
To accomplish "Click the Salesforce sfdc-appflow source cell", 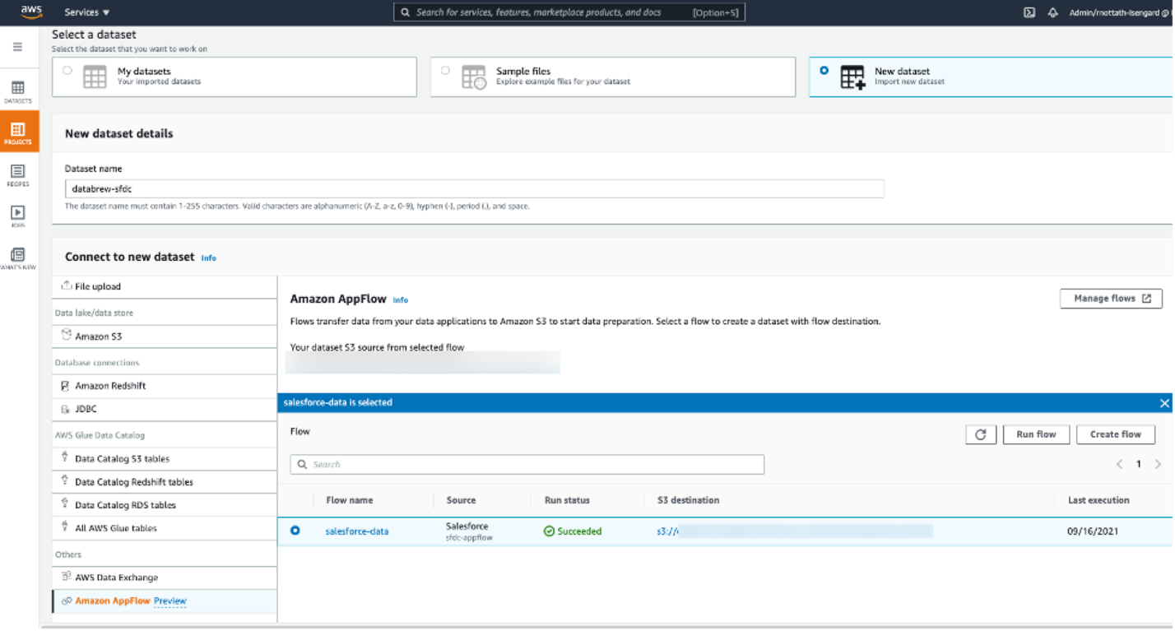I will tap(469, 531).
